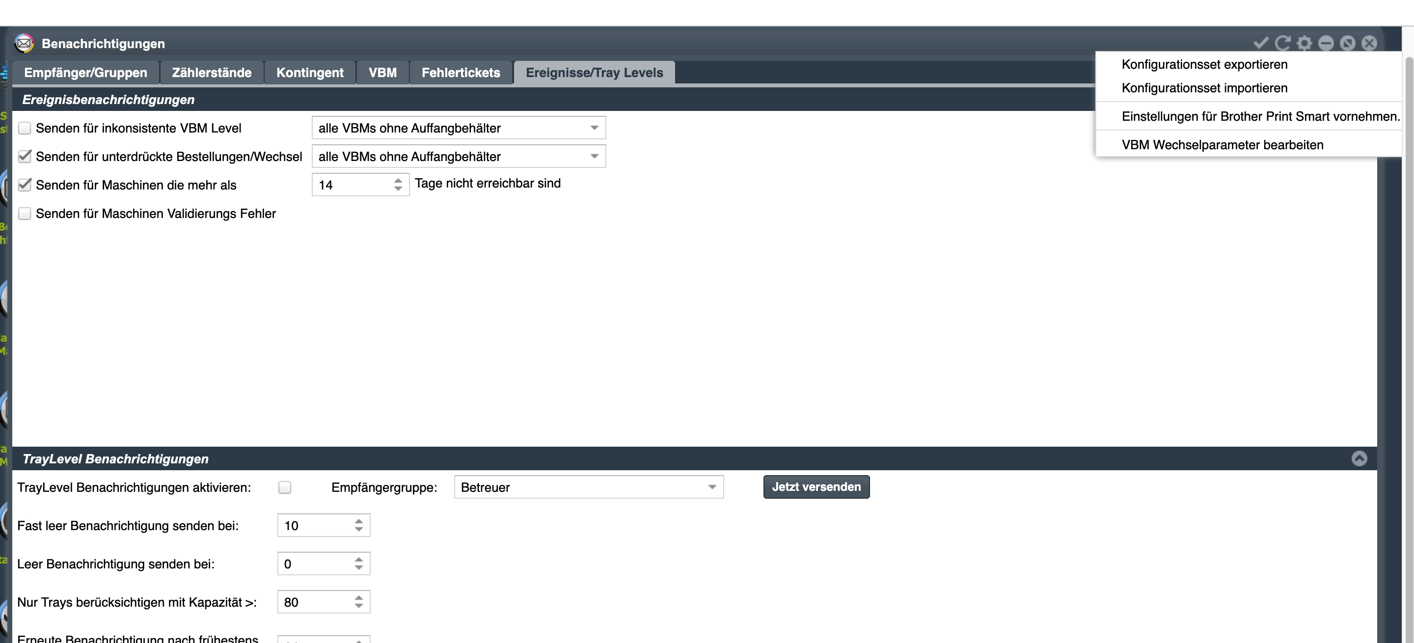Open the Empfängergruppe Betreuer dropdown

(x=589, y=487)
